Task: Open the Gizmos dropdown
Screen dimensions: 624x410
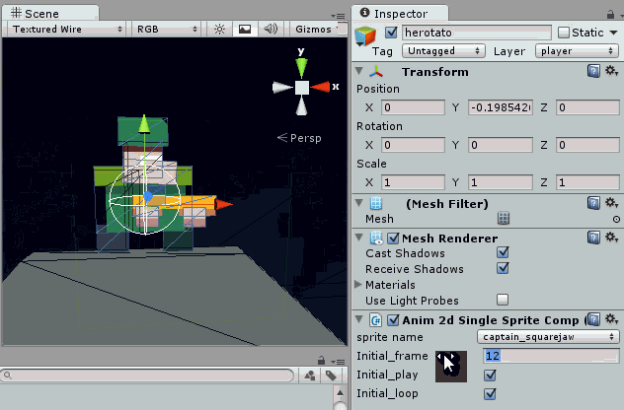Action: (317, 29)
